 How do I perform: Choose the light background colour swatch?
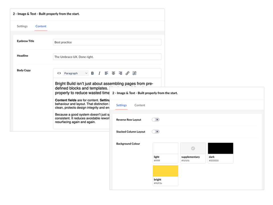click(x=166, y=148)
